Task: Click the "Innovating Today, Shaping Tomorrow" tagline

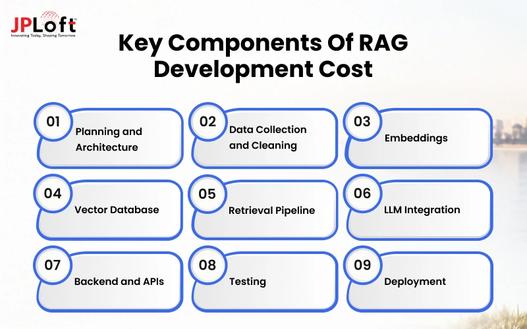Action: pos(43,36)
